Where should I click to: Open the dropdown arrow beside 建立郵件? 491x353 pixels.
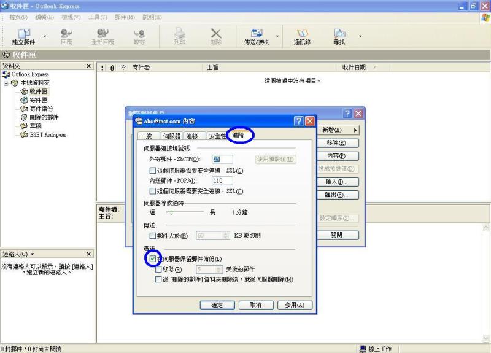(x=45, y=36)
